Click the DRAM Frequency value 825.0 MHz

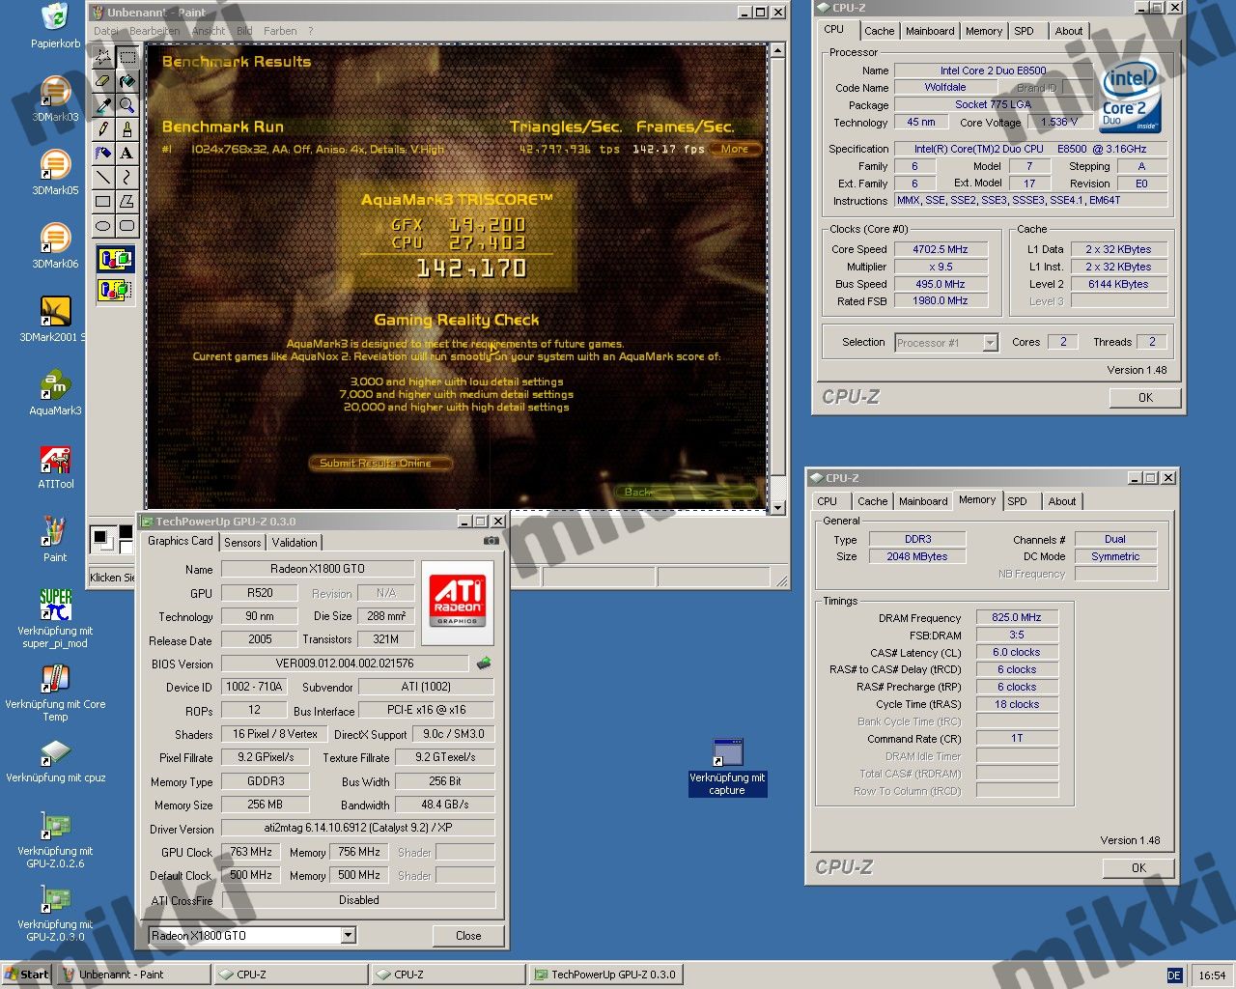(x=1017, y=617)
